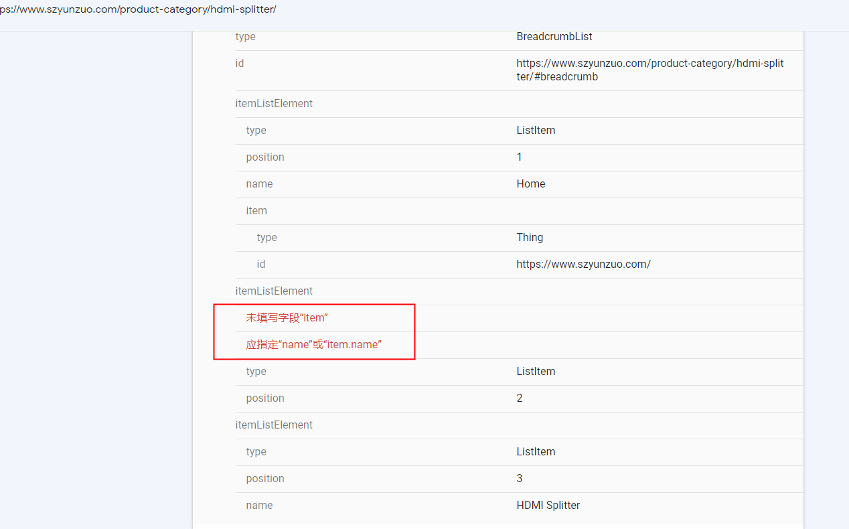Click the https://www.szyunzuo.com/ id value
This screenshot has width=849, height=529.
click(583, 264)
